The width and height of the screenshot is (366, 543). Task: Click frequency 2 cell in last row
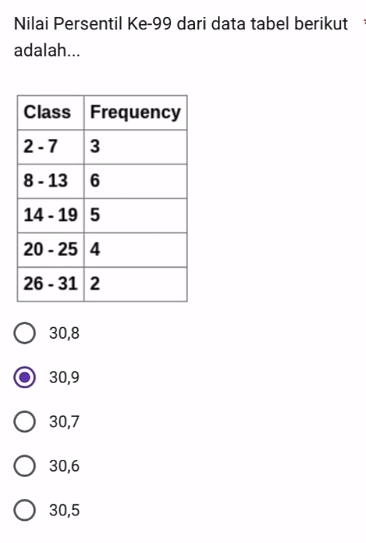[x=136, y=284]
